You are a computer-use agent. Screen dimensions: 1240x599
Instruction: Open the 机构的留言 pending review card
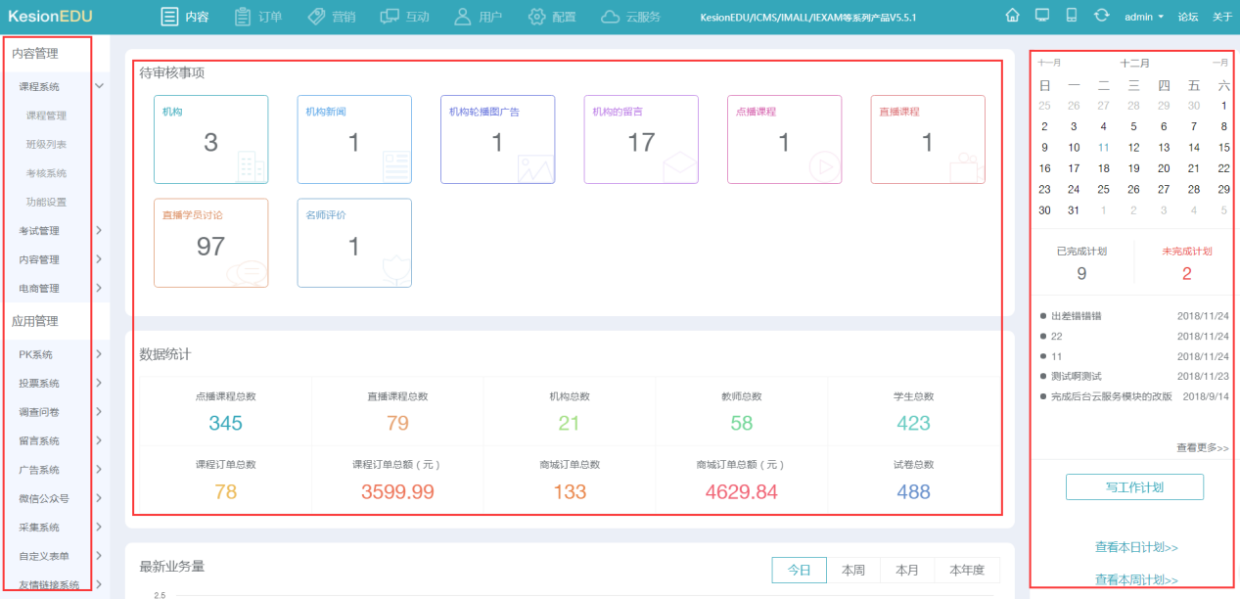point(640,139)
